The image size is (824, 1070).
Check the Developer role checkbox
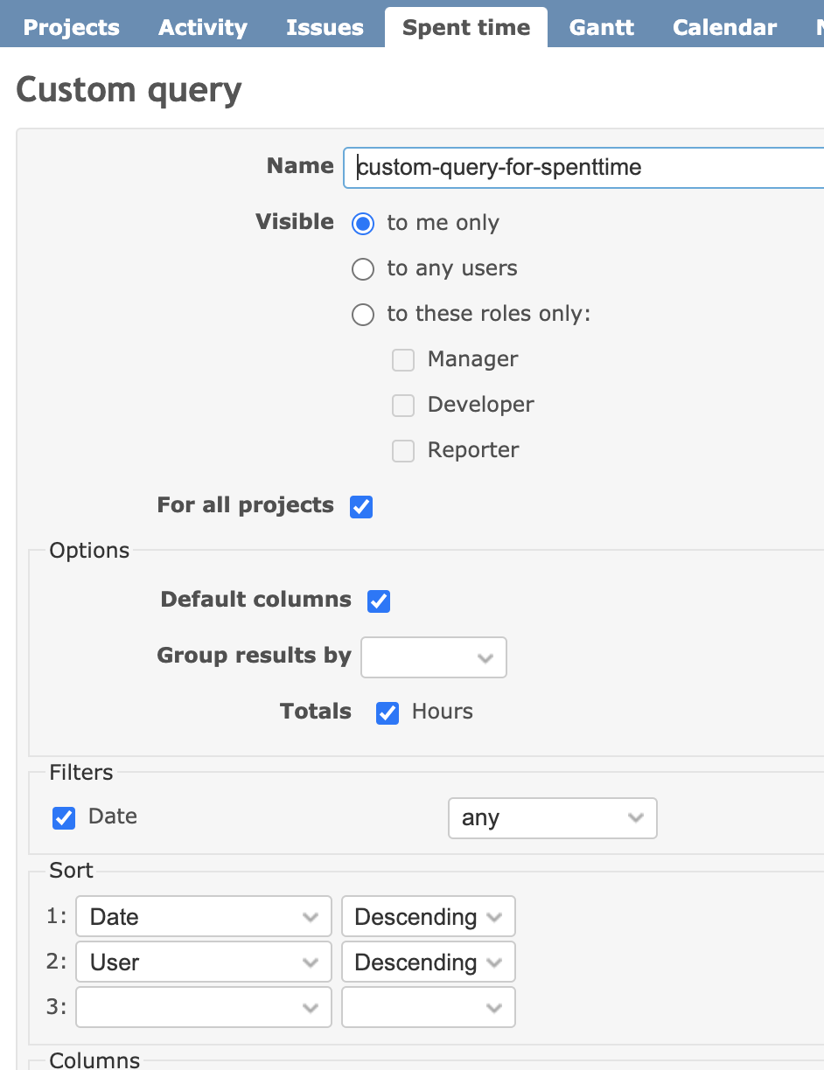point(403,405)
